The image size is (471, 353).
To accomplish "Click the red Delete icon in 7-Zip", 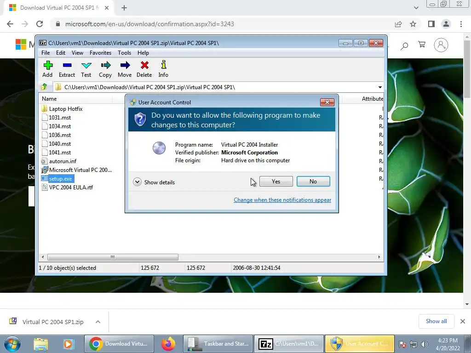I will point(144,69).
